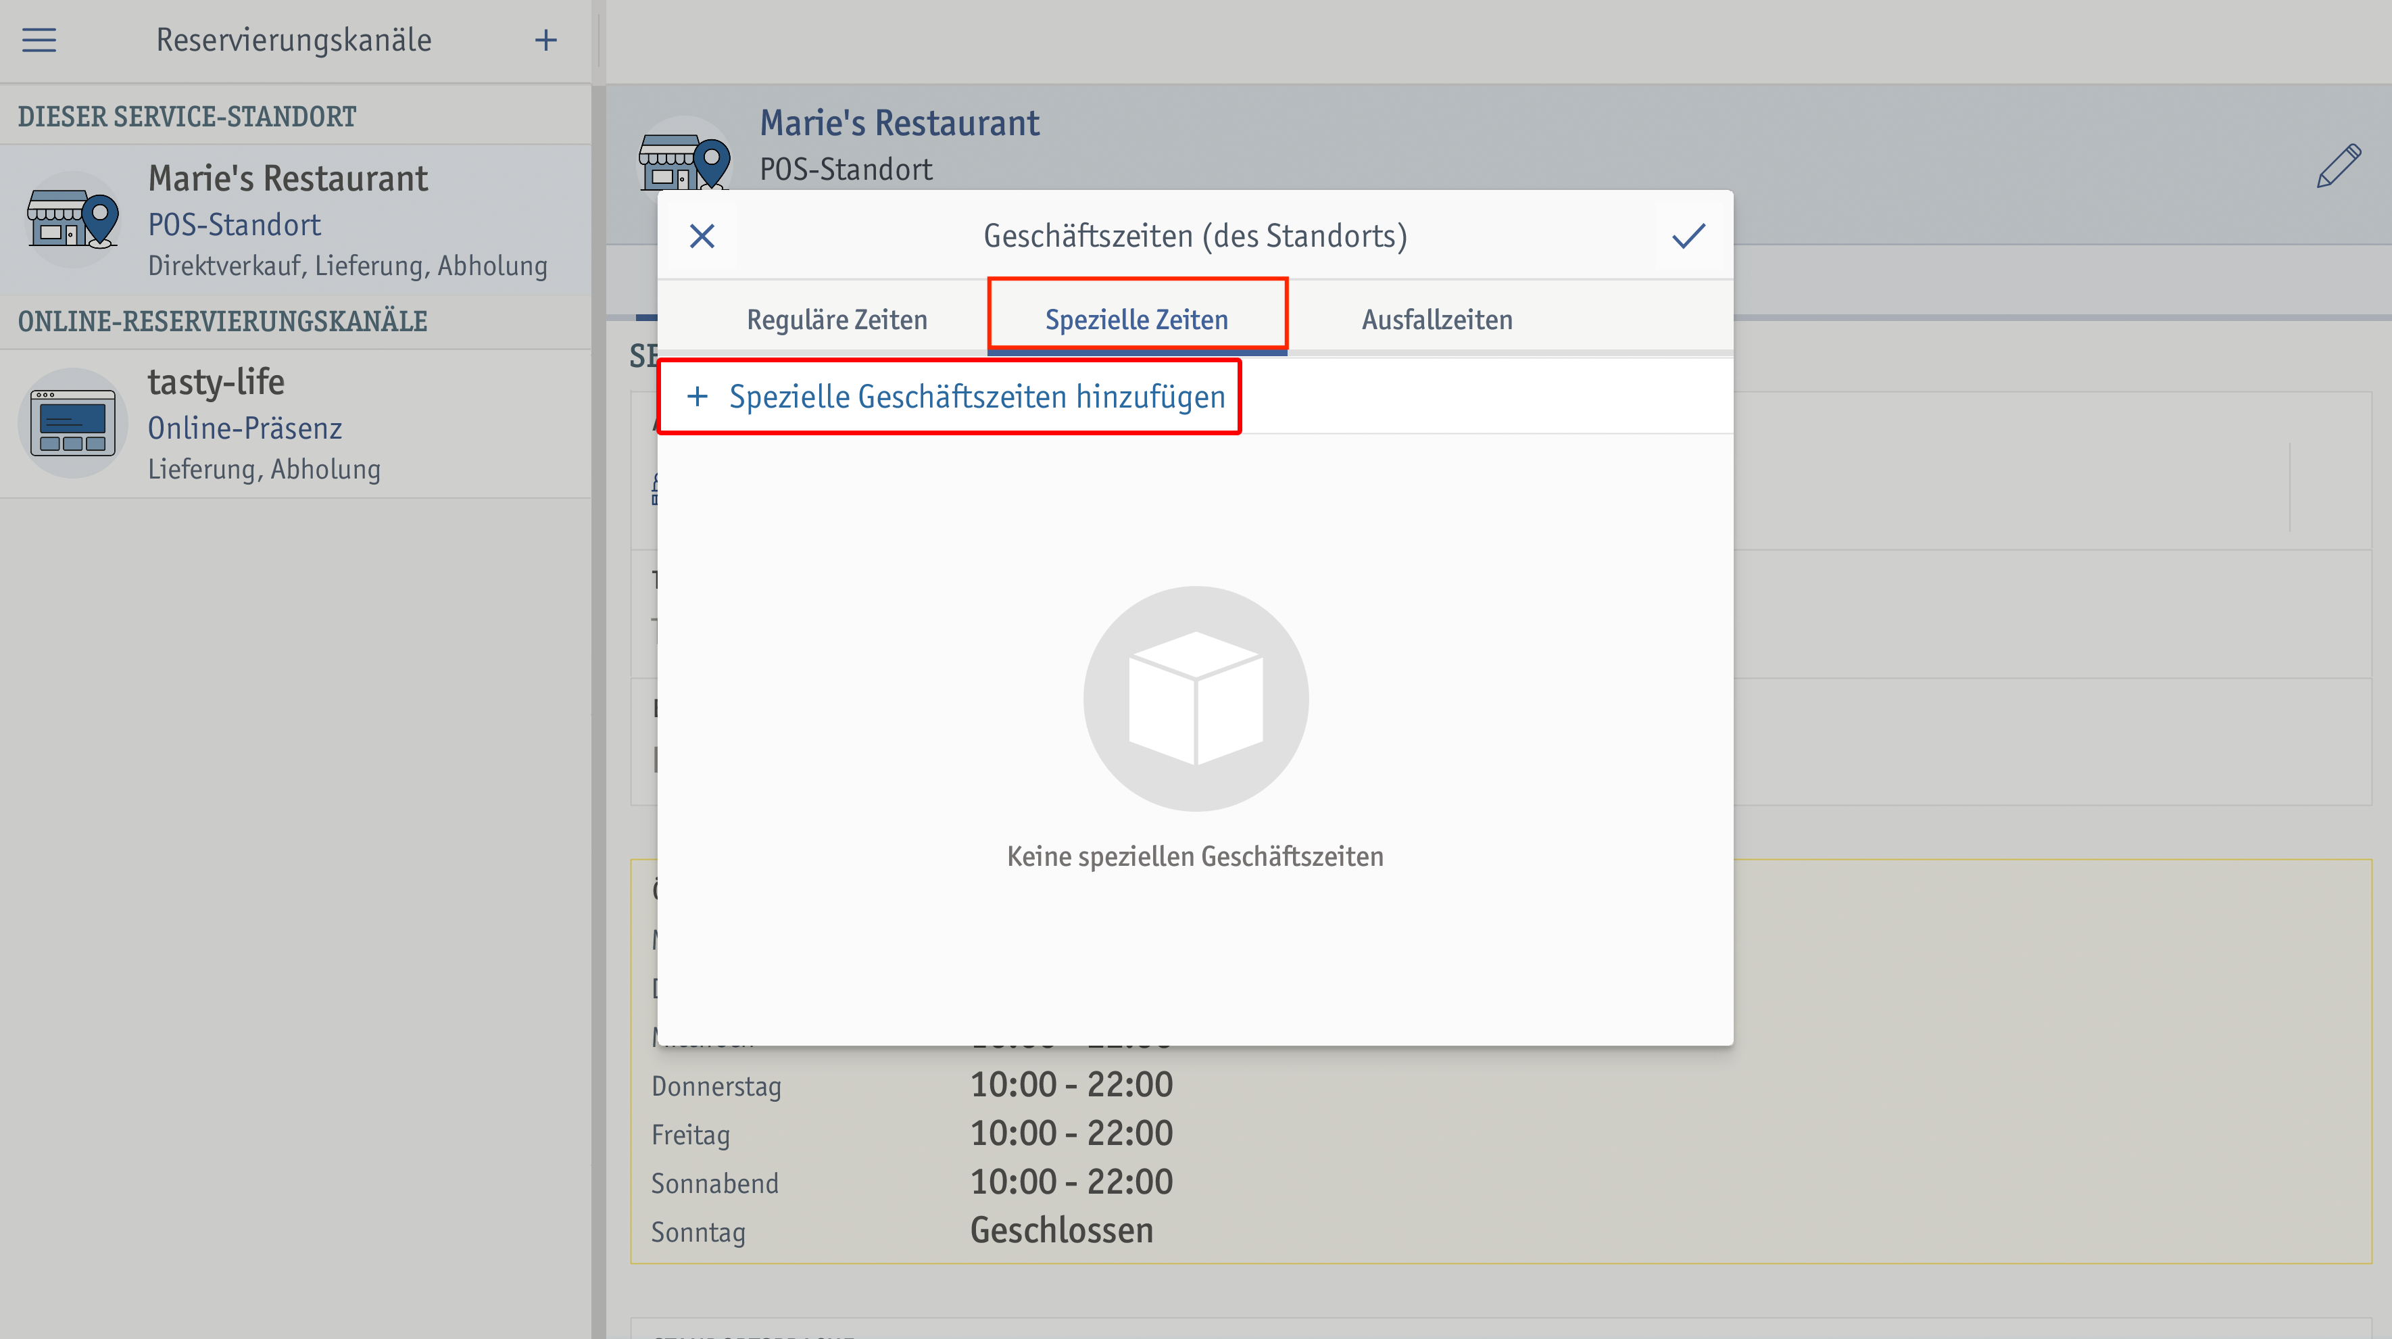The image size is (2392, 1339).
Task: Click the Marie's Restaurant shop icon in sidebar
Action: point(72,219)
